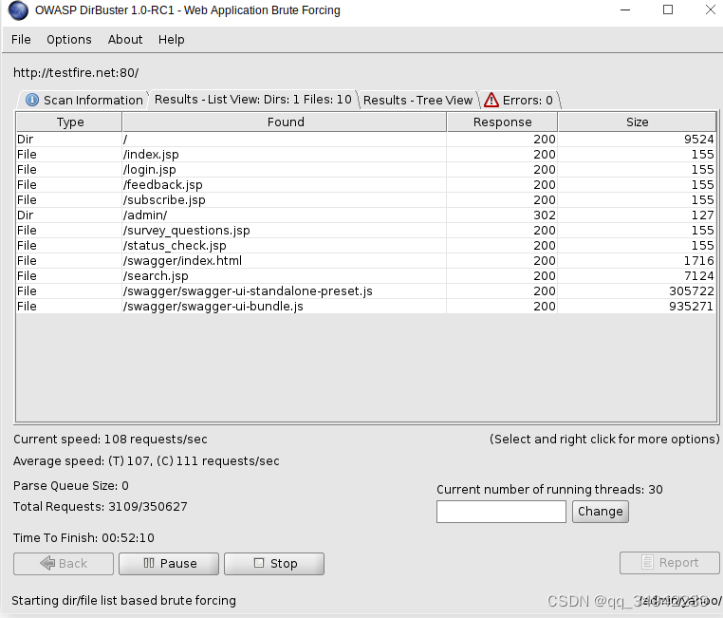Click the Parse Queue Size text
Image resolution: width=723 pixels, height=618 pixels.
click(71, 486)
